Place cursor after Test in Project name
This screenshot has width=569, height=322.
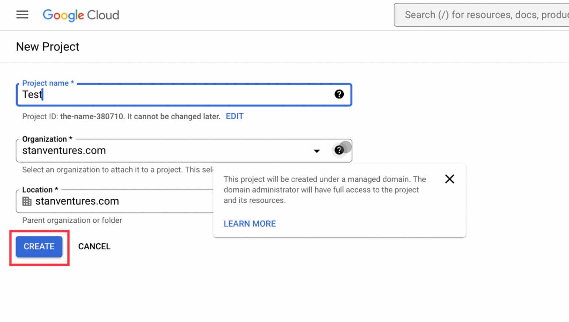(x=43, y=94)
